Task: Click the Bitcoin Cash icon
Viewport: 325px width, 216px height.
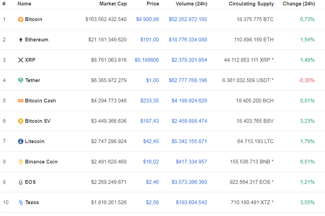Action: pos(21,101)
